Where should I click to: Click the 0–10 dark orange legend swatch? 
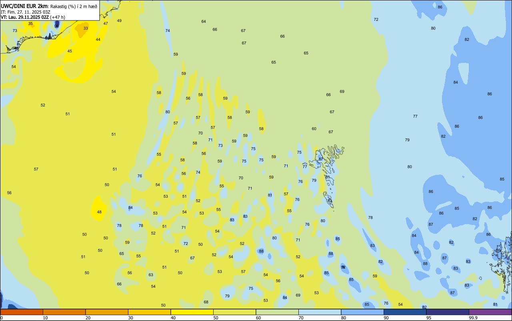click(x=22, y=312)
